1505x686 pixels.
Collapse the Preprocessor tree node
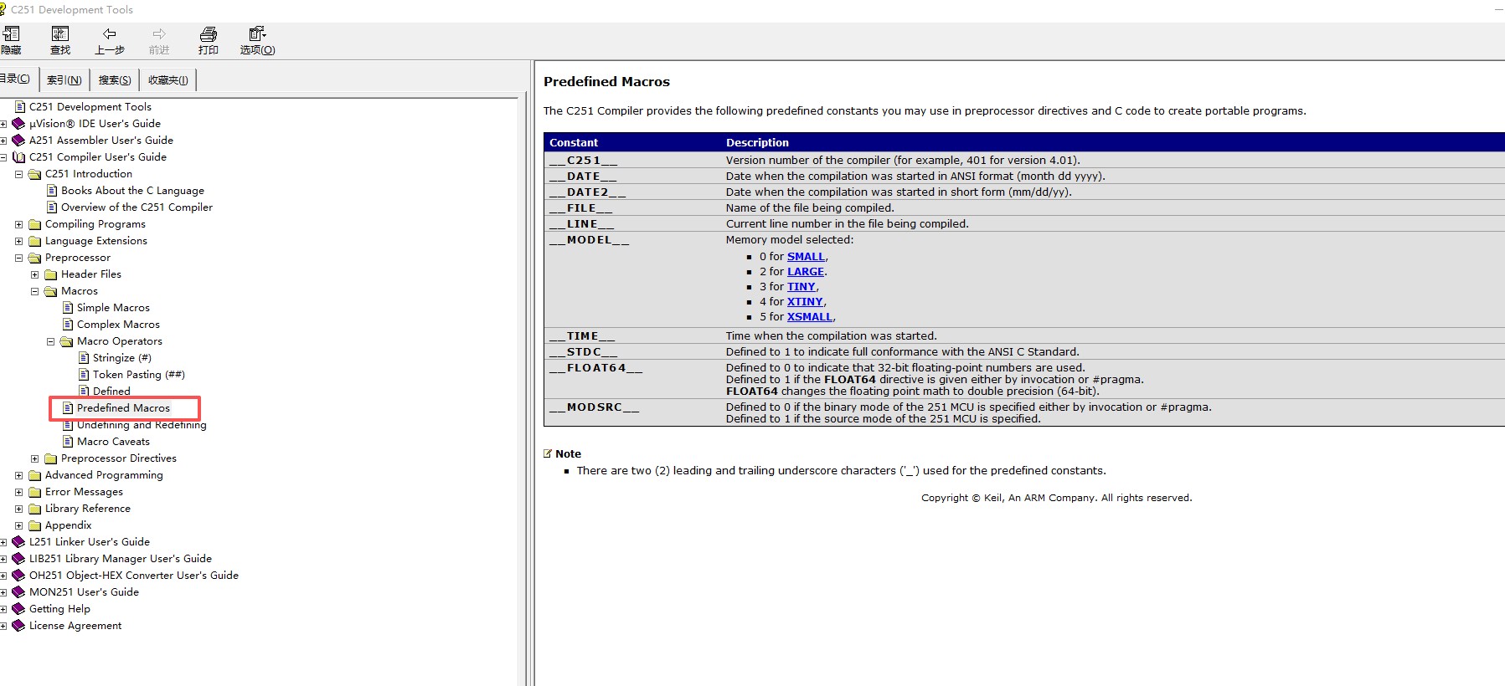(x=18, y=258)
